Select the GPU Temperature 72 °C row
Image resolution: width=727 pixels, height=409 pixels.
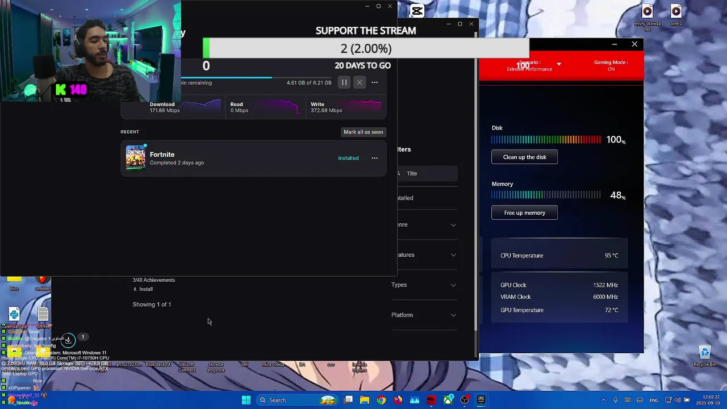559,310
